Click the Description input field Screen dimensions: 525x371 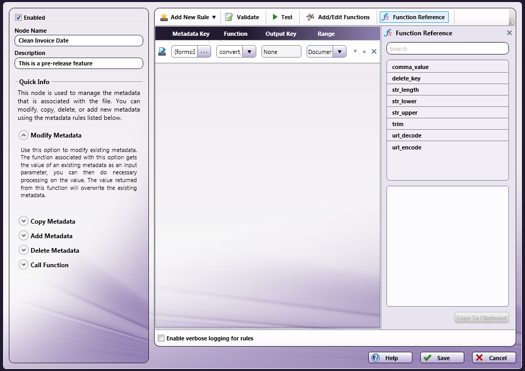[79, 63]
